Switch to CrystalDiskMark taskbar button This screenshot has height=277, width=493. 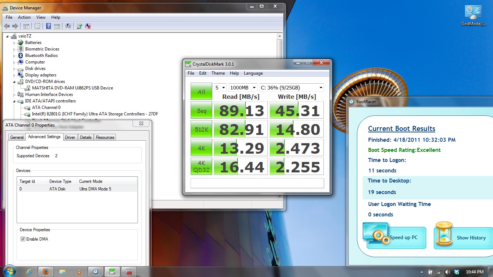(112, 272)
